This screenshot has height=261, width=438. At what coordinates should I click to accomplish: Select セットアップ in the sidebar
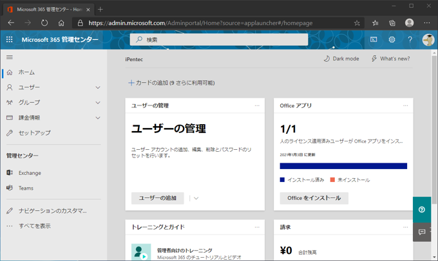34,133
